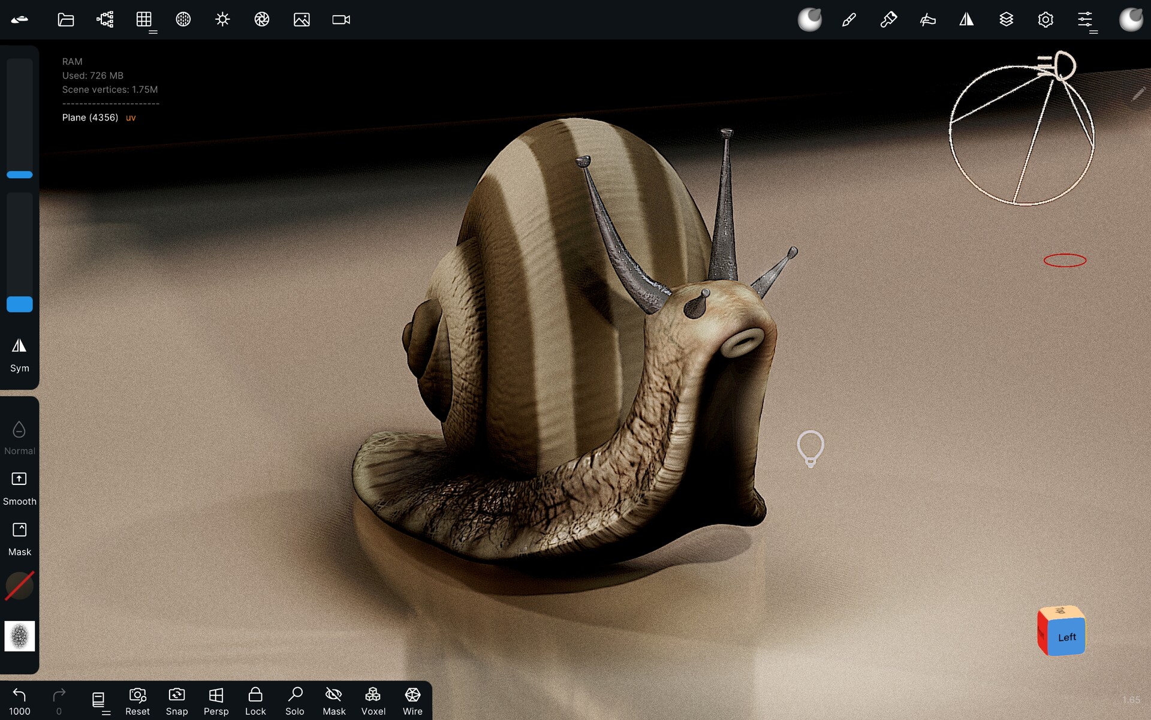
Task: Select the background image icon
Action: [301, 19]
